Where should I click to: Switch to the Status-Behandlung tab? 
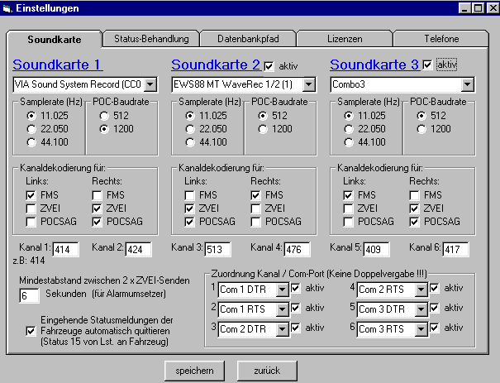(151, 39)
